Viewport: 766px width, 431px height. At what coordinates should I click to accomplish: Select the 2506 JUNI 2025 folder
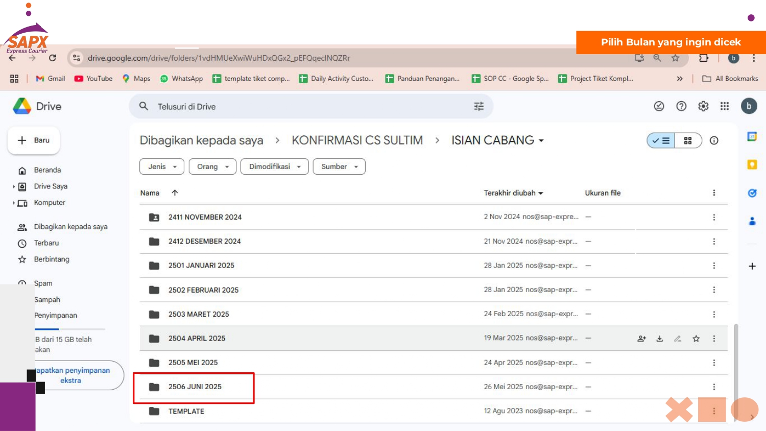[x=434, y=387]
